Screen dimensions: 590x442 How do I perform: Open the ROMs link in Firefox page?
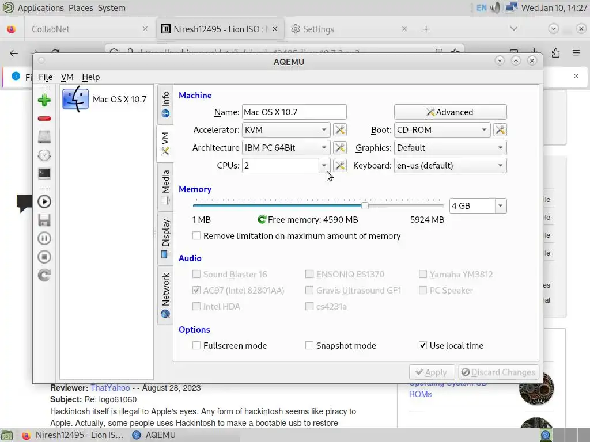(x=420, y=394)
